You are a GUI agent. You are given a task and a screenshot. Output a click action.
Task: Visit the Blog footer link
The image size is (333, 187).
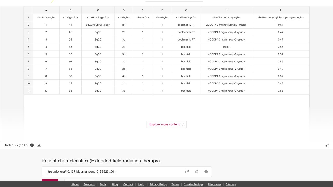115,184
